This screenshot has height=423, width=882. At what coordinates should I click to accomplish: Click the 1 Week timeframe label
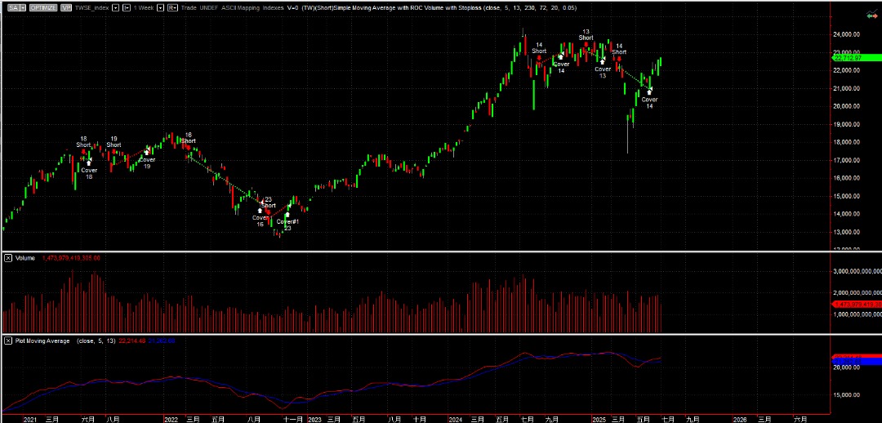(x=145, y=8)
